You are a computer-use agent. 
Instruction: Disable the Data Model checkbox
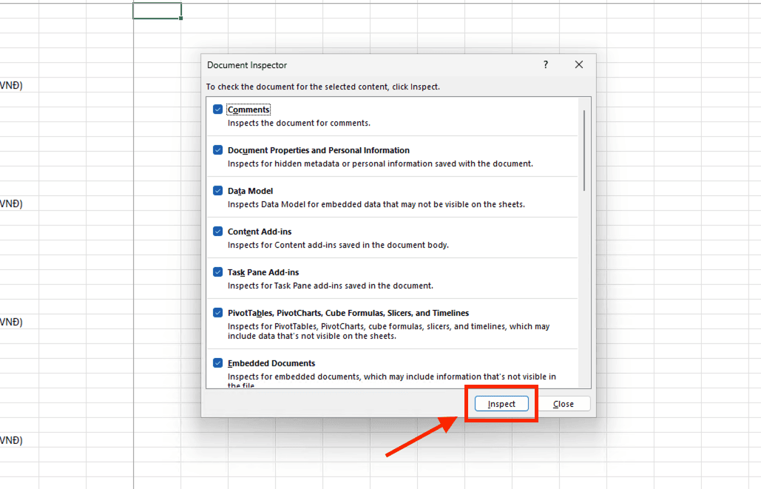click(218, 191)
